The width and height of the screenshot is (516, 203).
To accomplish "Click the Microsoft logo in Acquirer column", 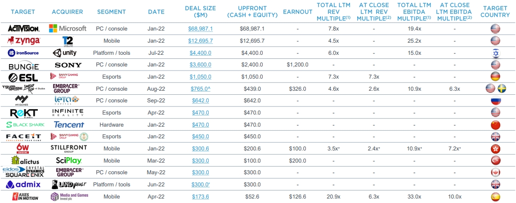I will (x=67, y=28).
